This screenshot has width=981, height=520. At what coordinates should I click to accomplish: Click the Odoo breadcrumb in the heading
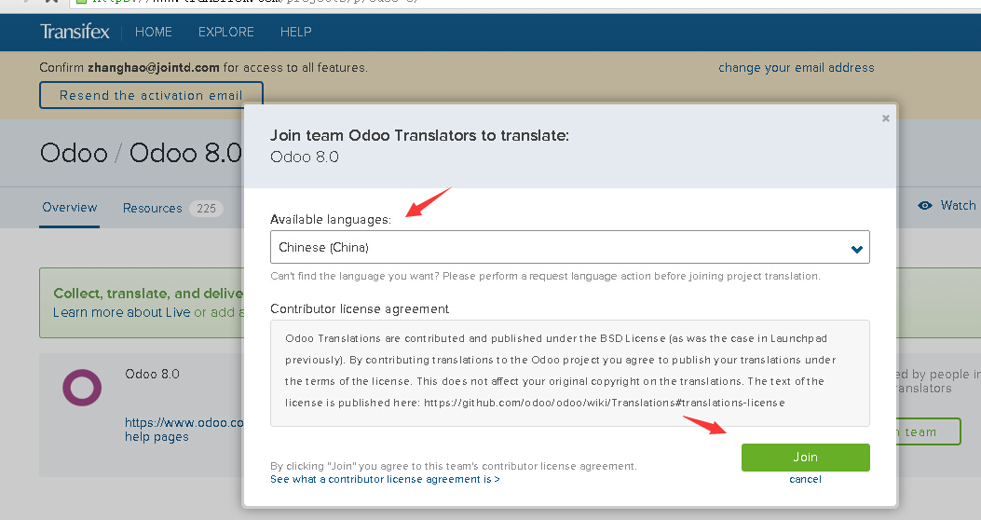(x=74, y=153)
